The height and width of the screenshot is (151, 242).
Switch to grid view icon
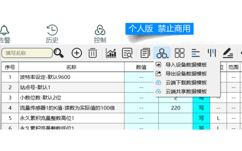coord(179,53)
